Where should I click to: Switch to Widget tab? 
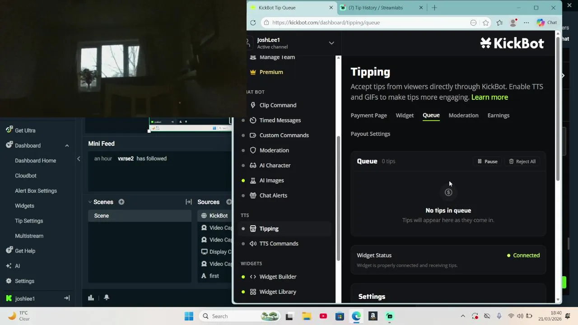coord(405,116)
